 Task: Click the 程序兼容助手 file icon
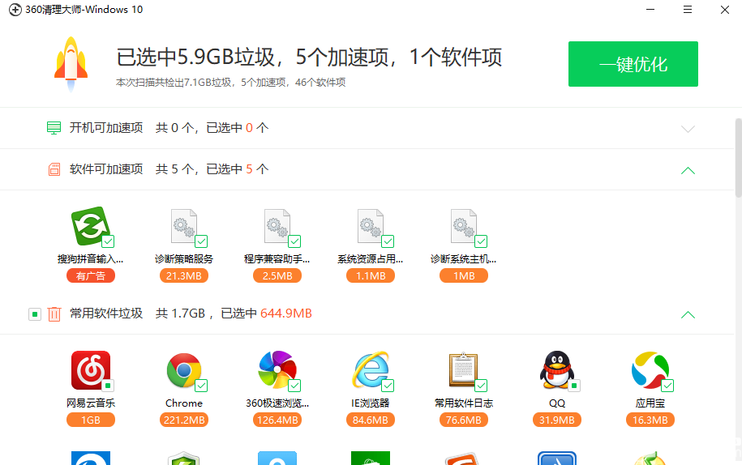pos(277,226)
